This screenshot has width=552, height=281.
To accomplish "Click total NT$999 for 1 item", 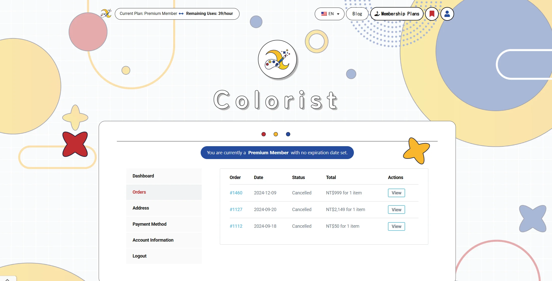I will (x=344, y=193).
